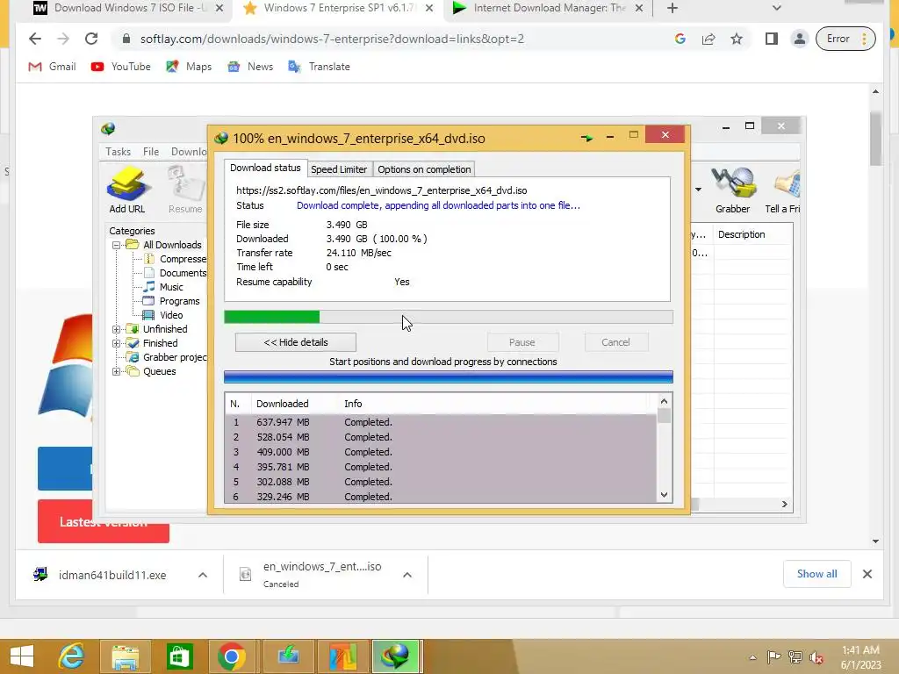
Task: Click the muted volume tray icon
Action: click(x=816, y=657)
